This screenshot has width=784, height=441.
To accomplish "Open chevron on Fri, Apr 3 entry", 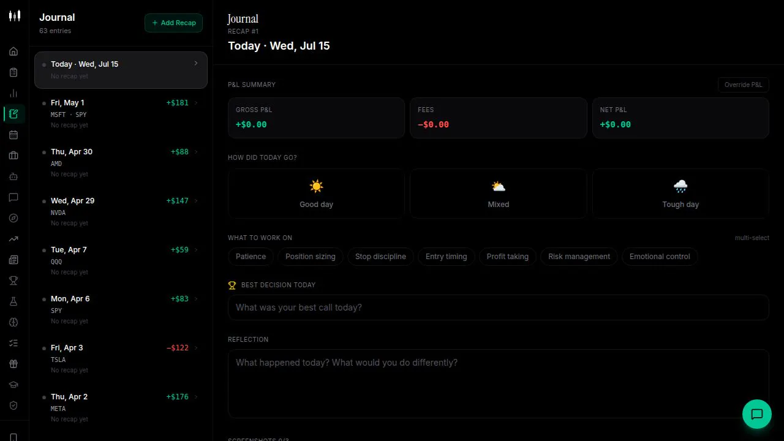I will click(x=196, y=348).
